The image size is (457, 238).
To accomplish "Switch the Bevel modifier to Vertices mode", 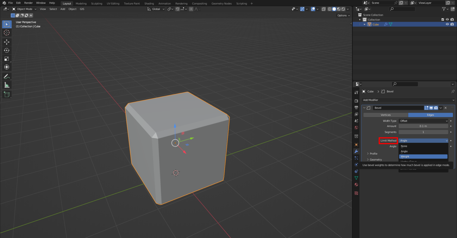I will click(x=386, y=115).
